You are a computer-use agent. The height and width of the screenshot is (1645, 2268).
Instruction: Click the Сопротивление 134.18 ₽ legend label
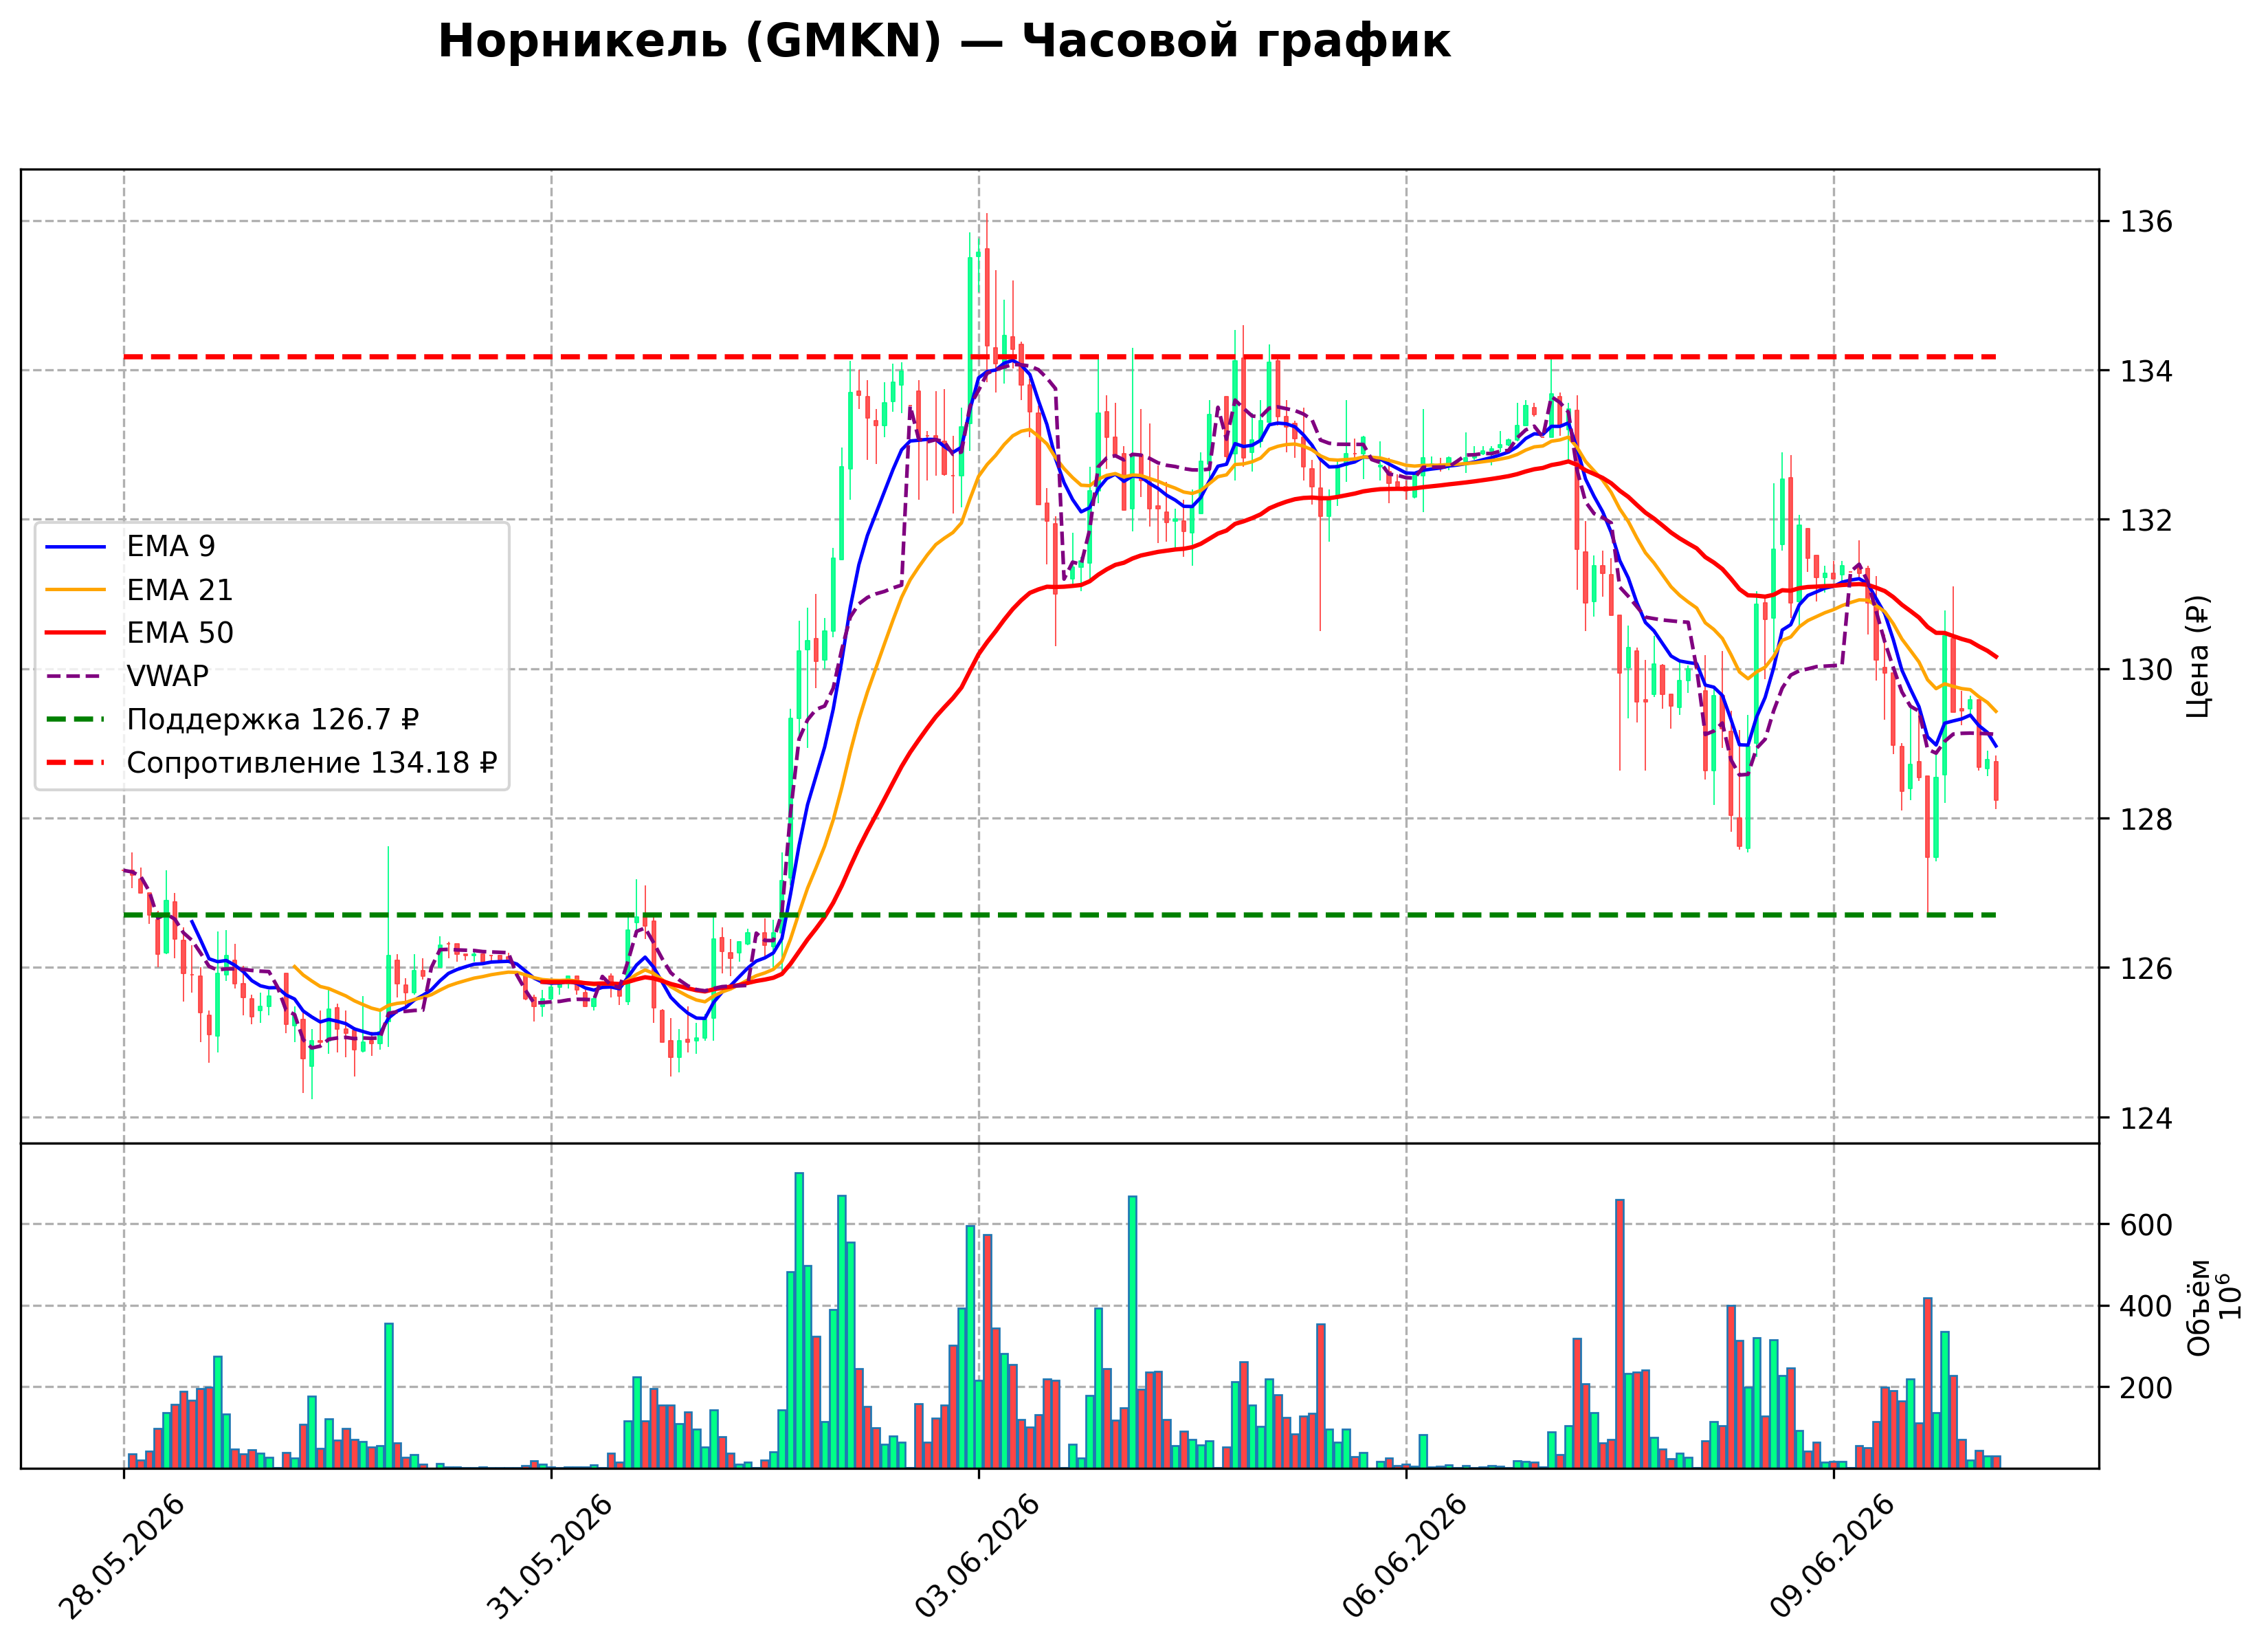click(312, 763)
